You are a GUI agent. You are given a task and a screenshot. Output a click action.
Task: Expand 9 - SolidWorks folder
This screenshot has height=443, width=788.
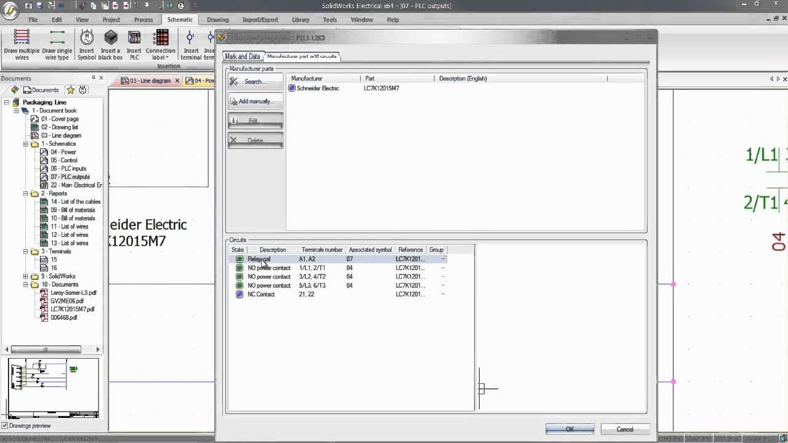point(26,277)
